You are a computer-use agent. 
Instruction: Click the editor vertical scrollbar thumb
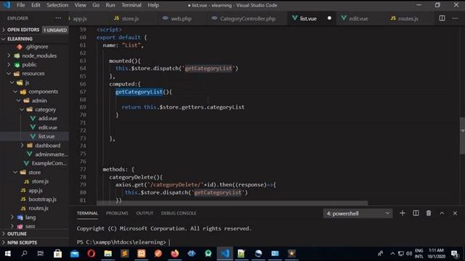click(462, 136)
